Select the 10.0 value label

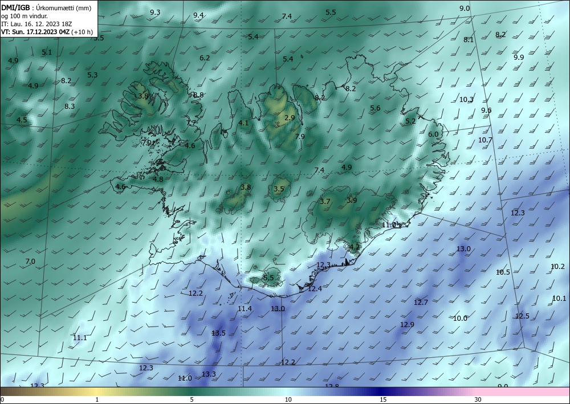click(460, 319)
